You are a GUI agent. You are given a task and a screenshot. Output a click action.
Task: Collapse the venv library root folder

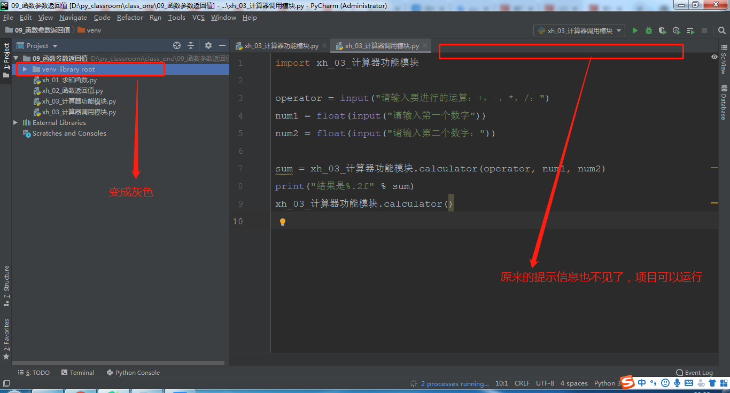coord(24,69)
